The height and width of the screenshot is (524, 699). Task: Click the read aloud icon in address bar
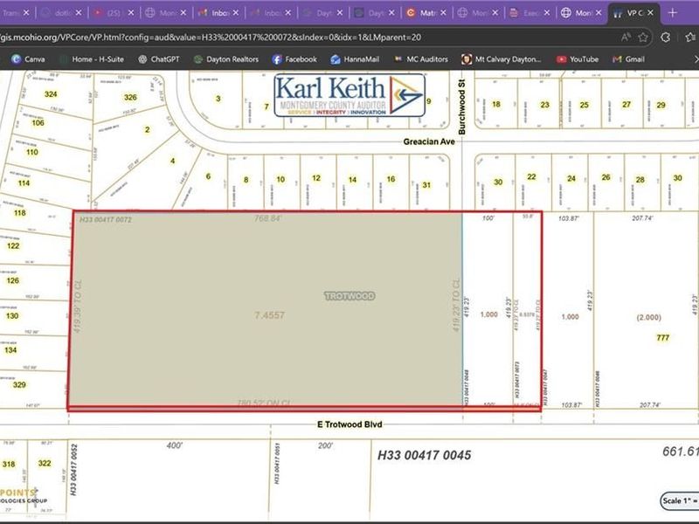(x=626, y=37)
